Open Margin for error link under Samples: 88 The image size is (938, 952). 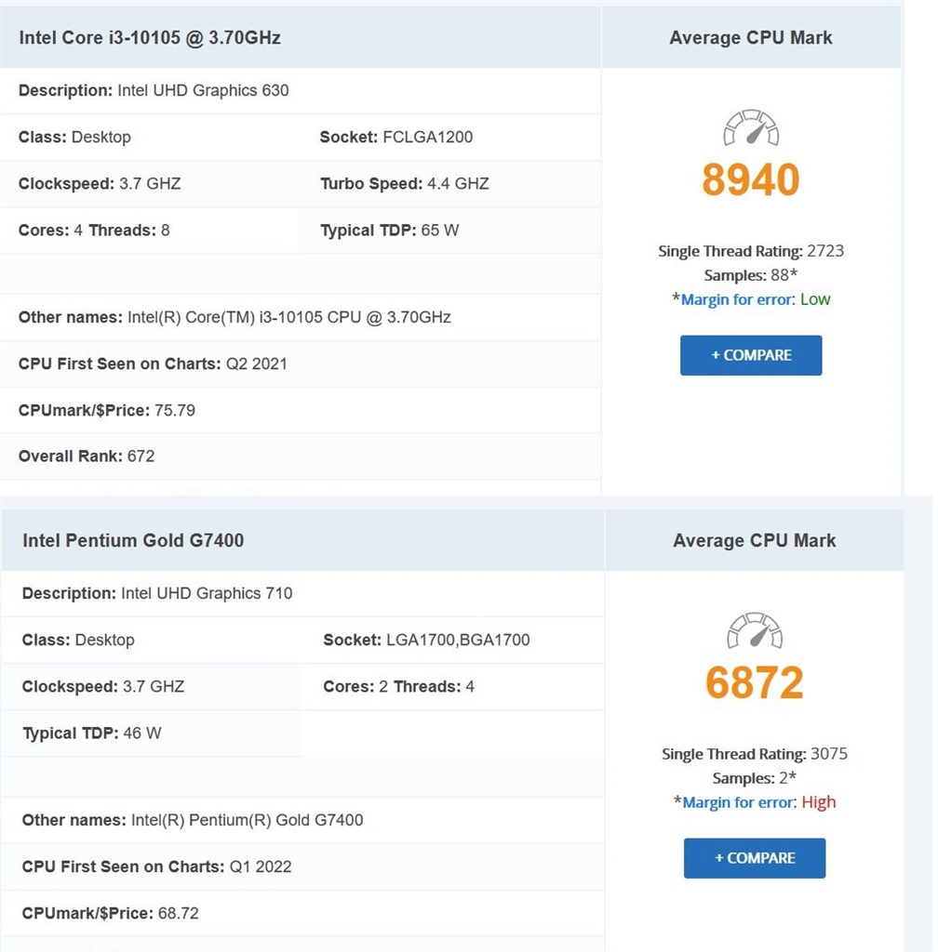(737, 299)
